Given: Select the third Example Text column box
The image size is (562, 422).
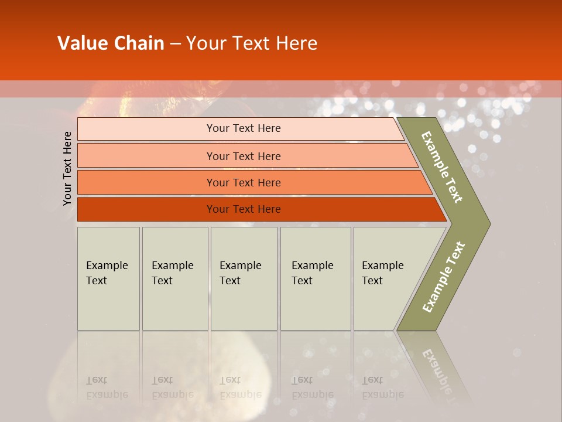Looking at the screenshot, I should click(243, 278).
